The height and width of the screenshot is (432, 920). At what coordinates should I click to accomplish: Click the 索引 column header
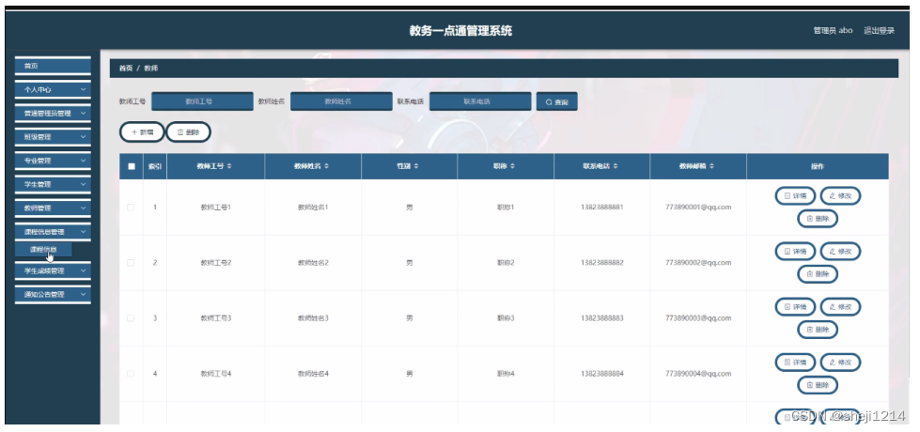[155, 166]
